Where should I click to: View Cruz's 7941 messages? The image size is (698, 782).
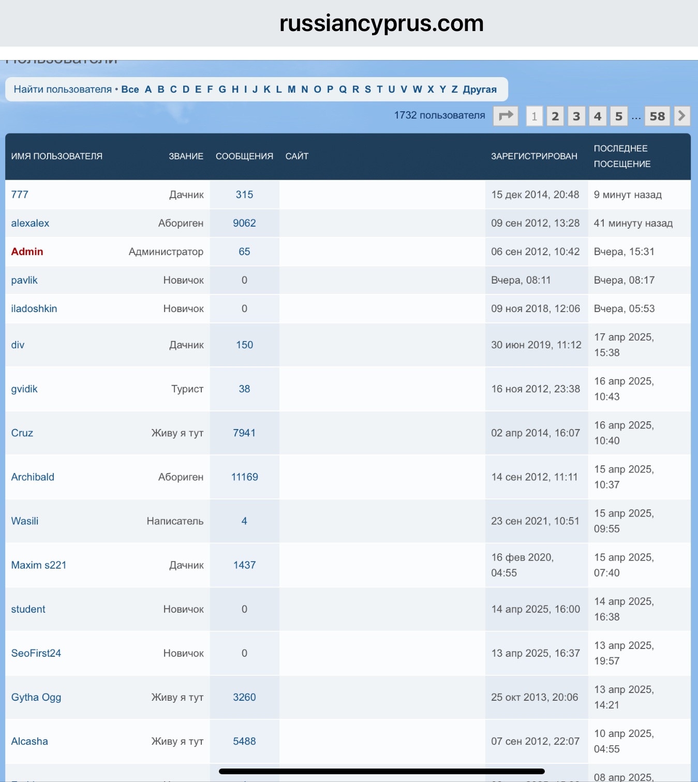244,433
